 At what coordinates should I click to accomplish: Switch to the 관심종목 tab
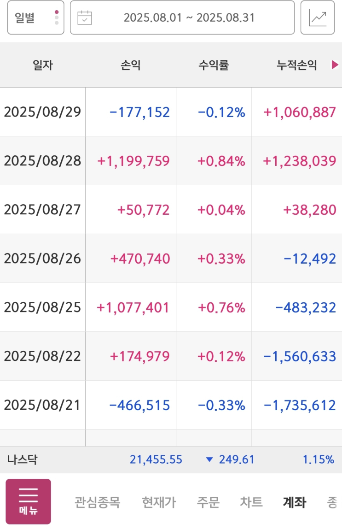pyautogui.click(x=97, y=502)
